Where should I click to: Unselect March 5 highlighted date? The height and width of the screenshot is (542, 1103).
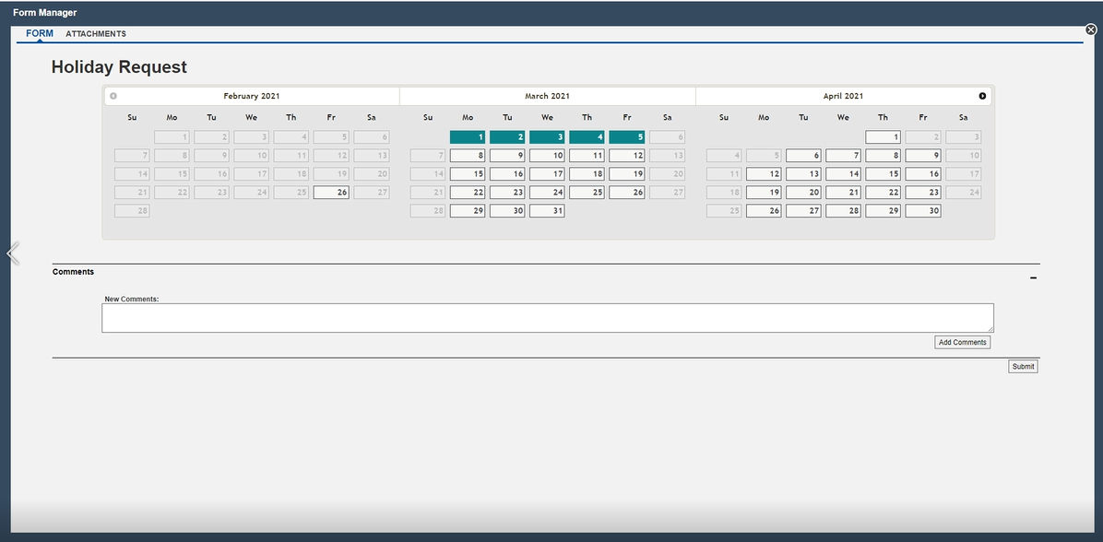(626, 137)
